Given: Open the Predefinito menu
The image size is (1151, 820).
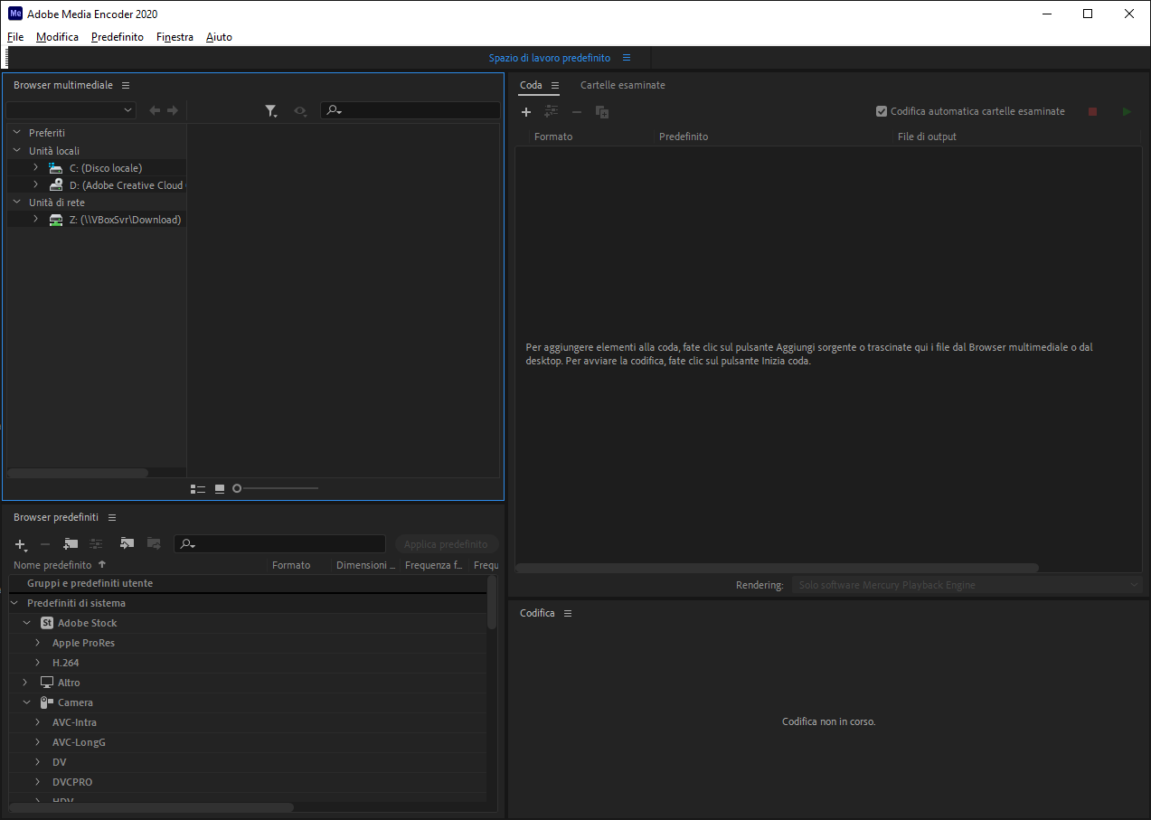Looking at the screenshot, I should [x=118, y=37].
